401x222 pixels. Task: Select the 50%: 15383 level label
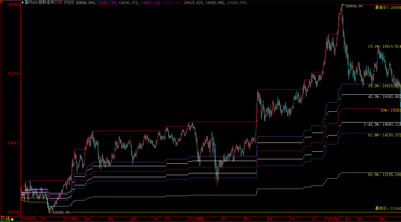[x=391, y=110]
